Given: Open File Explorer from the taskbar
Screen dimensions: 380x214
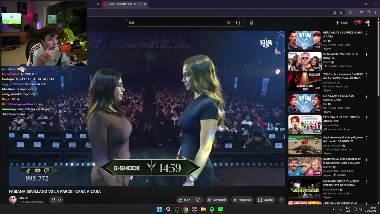Looking at the screenshot, I should 203,209.
